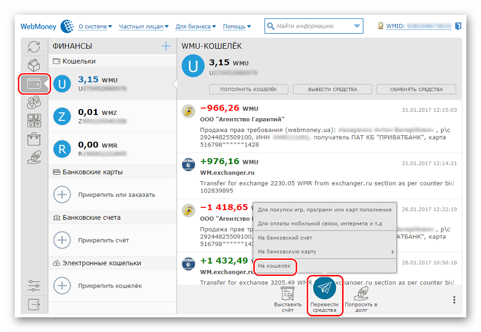The width and height of the screenshot is (481, 332).
Task: Choose Для оплаты мобильной связи menu item
Action: (x=324, y=223)
